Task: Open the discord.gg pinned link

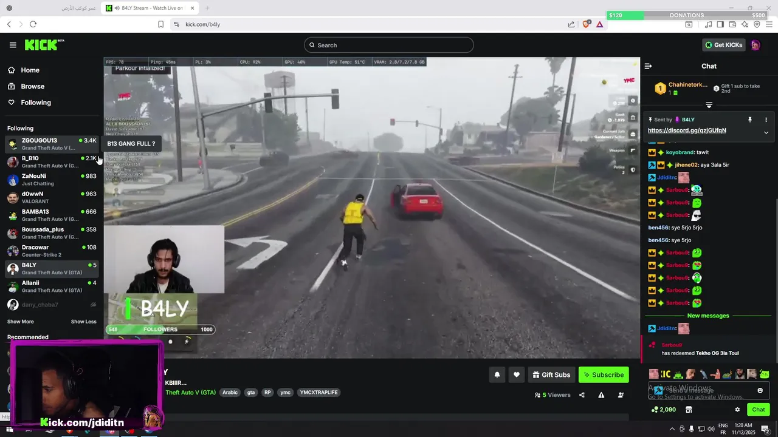Action: [687, 130]
